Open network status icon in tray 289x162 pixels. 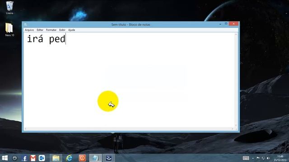coord(263,158)
